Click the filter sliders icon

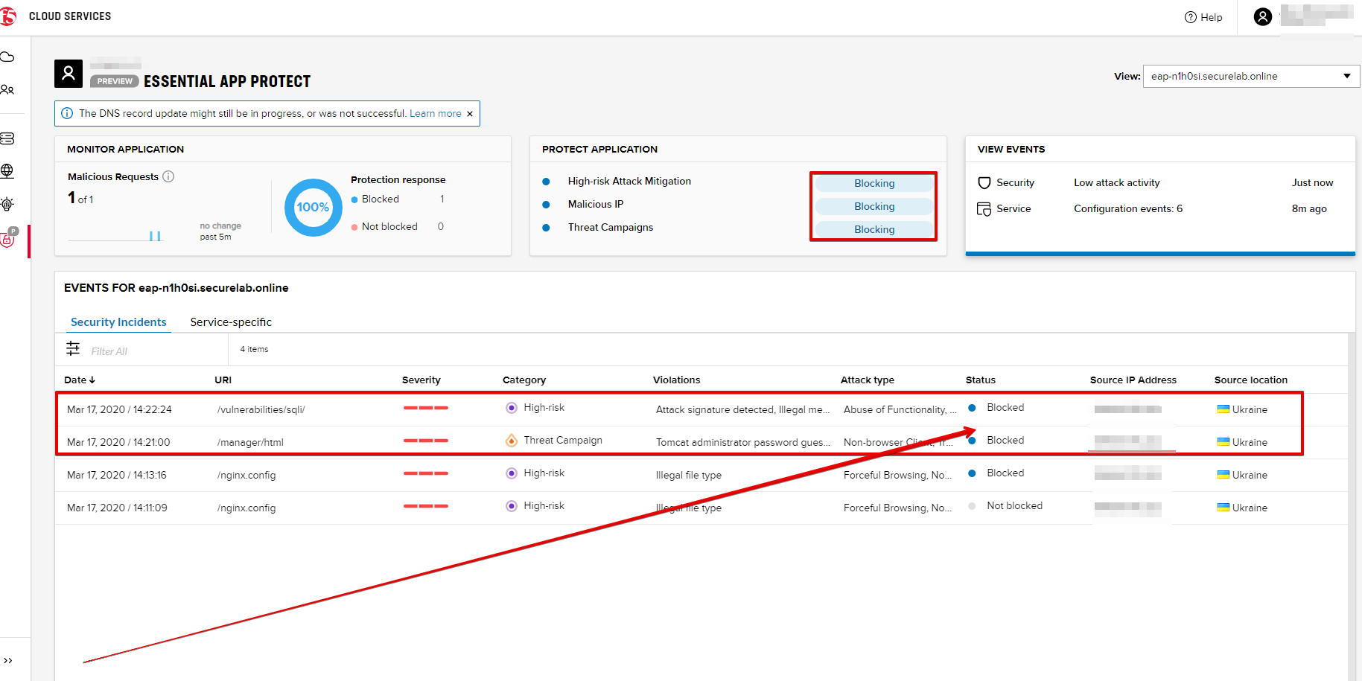[73, 348]
